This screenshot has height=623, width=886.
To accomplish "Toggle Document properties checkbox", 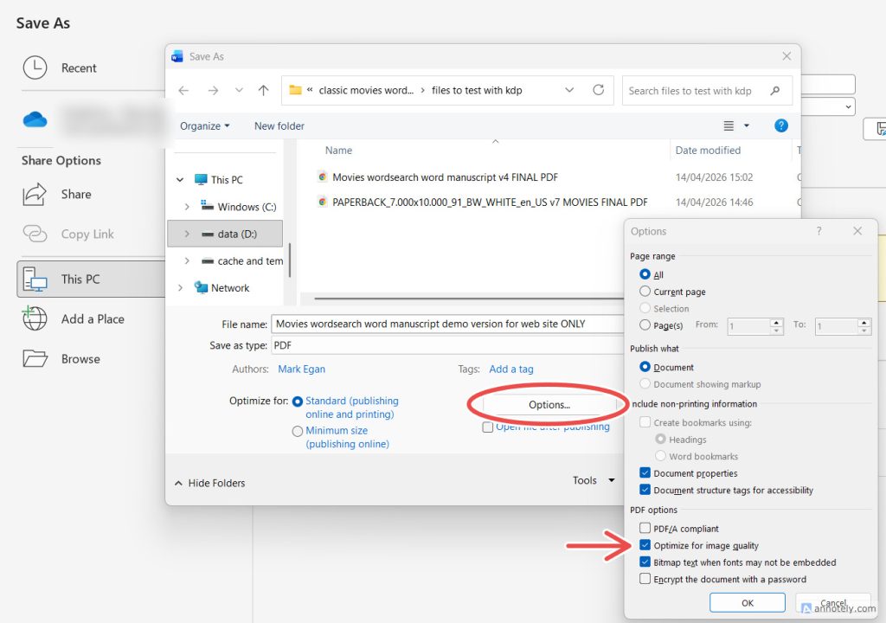I will click(x=645, y=472).
